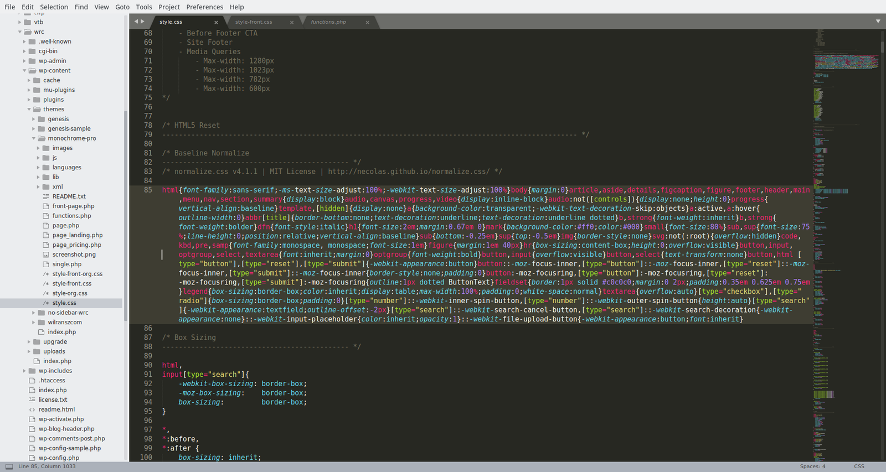Image resolution: width=886 pixels, height=472 pixels.
Task: Click the previous tab arrow icon
Action: click(136, 22)
